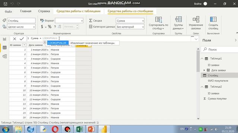Click Создать столбец button
This screenshot has width=238, height=133.
[x=213, y=23]
